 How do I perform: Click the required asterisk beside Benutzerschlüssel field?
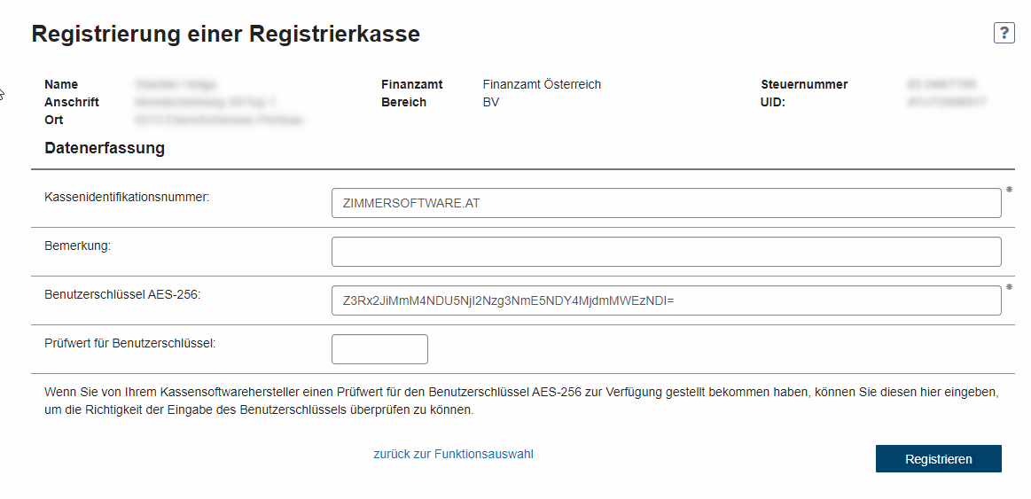(1009, 288)
